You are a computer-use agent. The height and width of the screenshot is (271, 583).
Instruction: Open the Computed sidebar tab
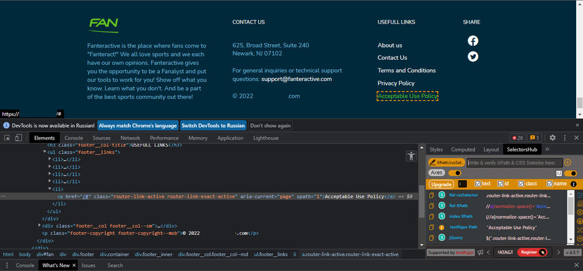click(463, 150)
